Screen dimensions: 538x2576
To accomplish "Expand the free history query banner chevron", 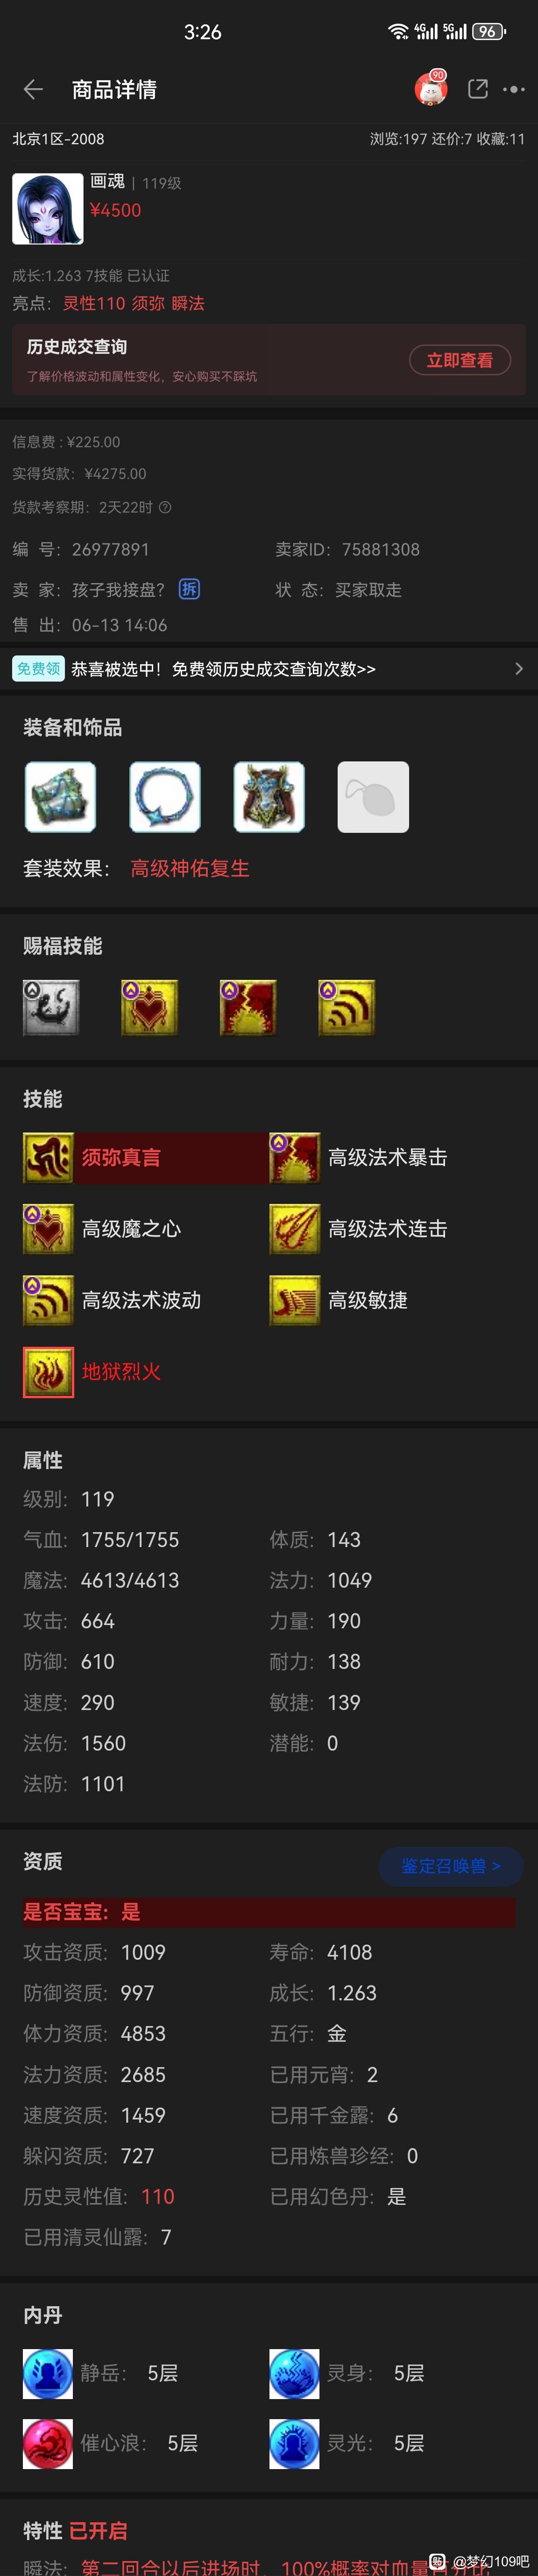I will click(x=519, y=669).
